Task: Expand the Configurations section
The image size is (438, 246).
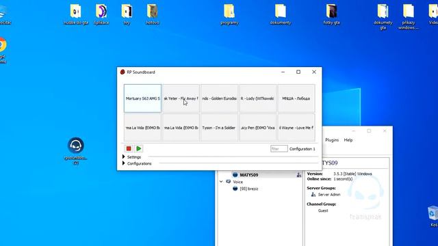Action: click(x=123, y=163)
